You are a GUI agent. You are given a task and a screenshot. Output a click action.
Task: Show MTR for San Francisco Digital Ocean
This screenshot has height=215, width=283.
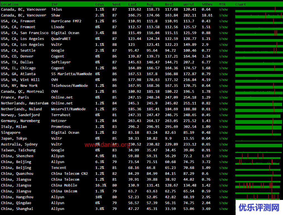(x=223, y=33)
